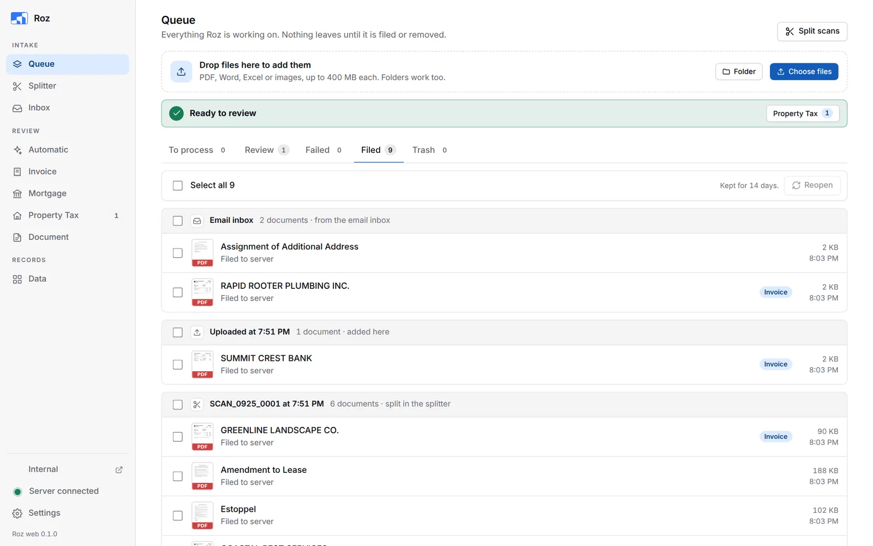This screenshot has width=873, height=546.
Task: Go to Inbox in the sidebar
Action: (68, 108)
